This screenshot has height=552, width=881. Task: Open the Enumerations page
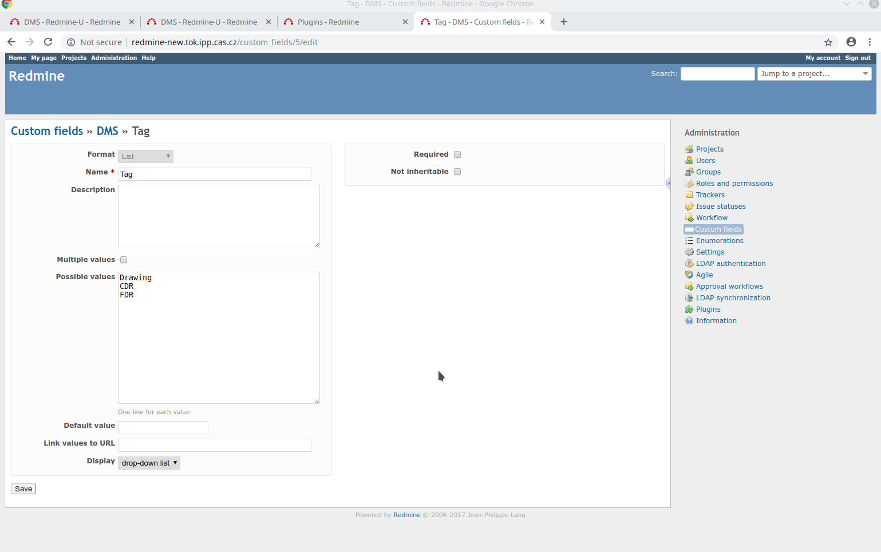coord(719,240)
